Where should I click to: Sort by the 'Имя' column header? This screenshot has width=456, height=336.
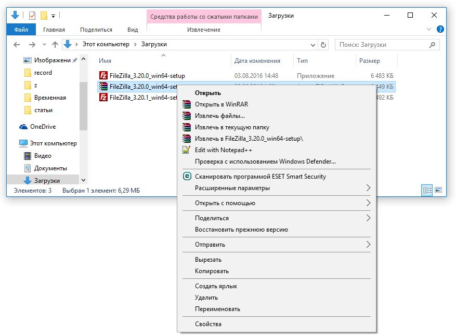tap(105, 61)
